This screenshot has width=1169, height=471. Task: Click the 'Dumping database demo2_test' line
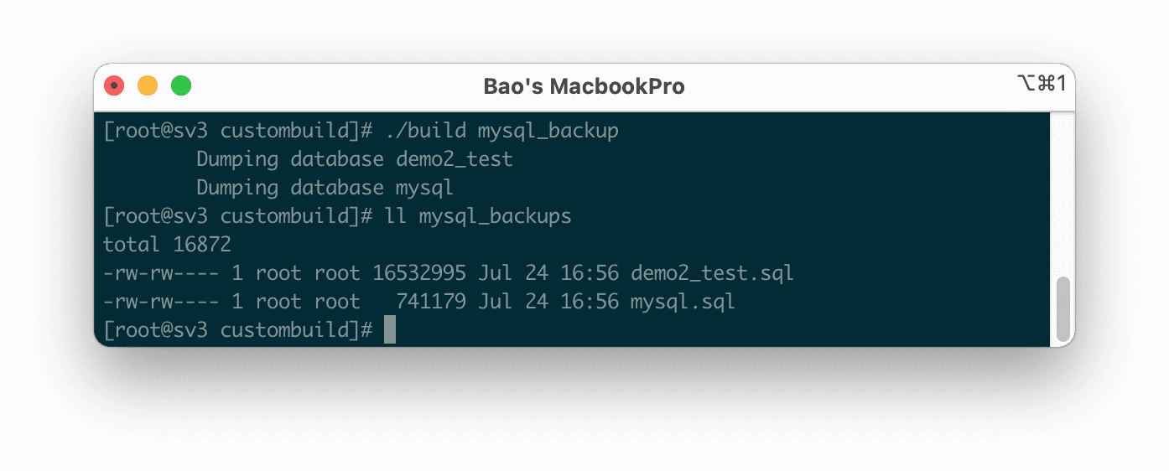pos(354,159)
